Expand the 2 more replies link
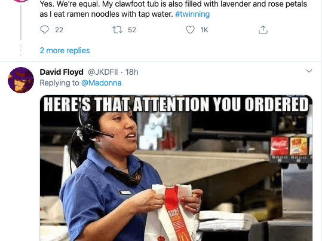322x241 pixels. pyautogui.click(x=65, y=51)
